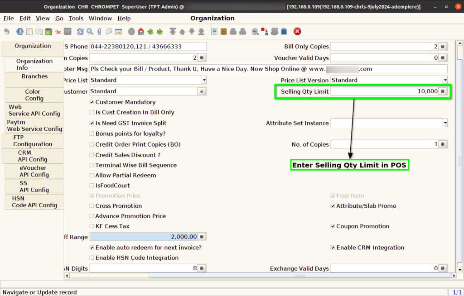Click the vertical scrollbar down arrow
Viewport: 464px width, 296px height.
coord(459,270)
